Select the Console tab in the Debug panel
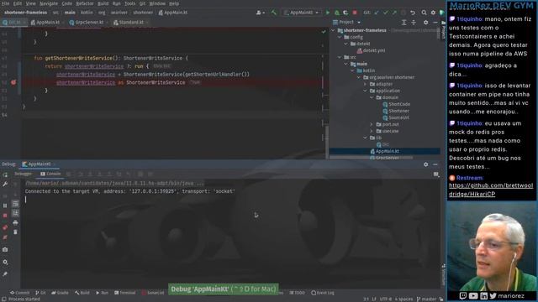Viewport: 538px width, 302px height. pyautogui.click(x=50, y=174)
